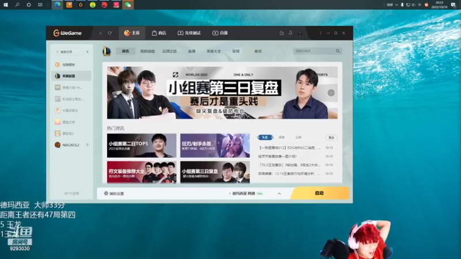Click the user avatar in title bar
Viewport: 461px width, 259px height.
[300, 33]
